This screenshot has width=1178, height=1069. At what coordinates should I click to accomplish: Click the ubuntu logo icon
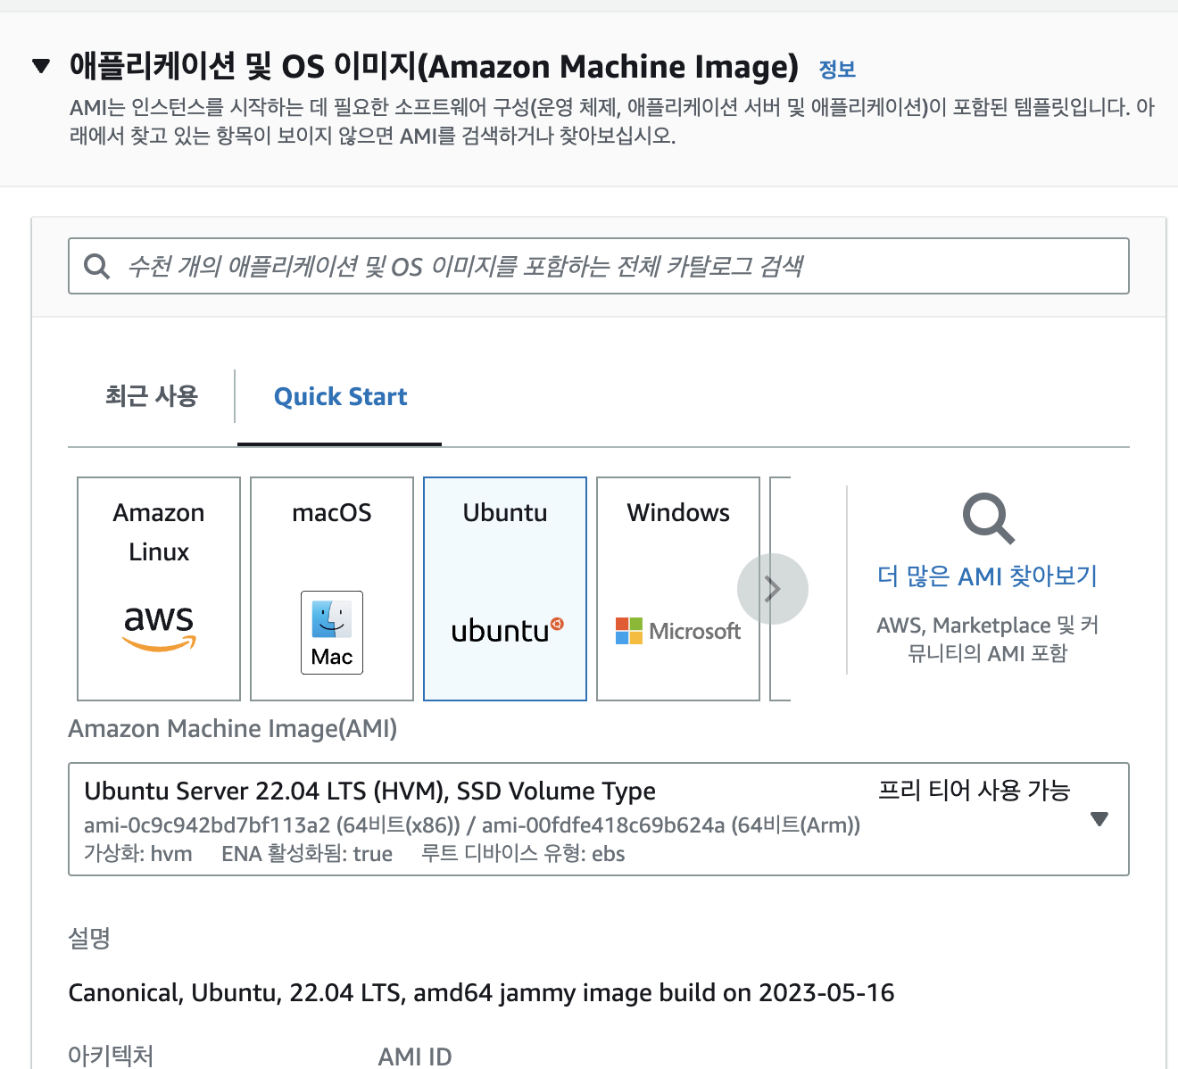(x=507, y=631)
